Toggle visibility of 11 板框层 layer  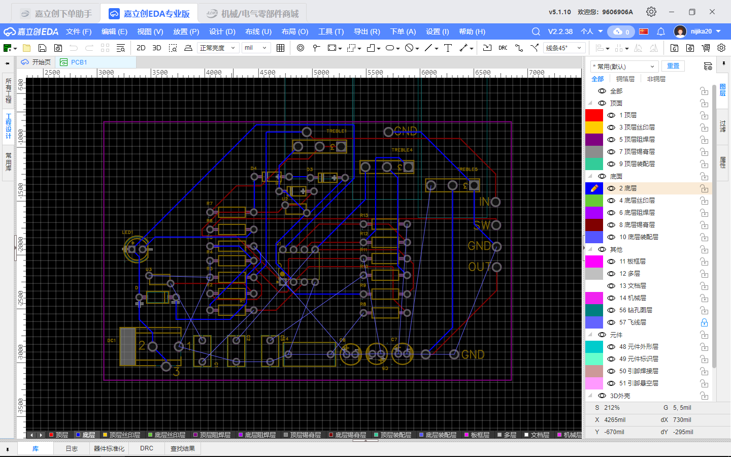pyautogui.click(x=611, y=262)
